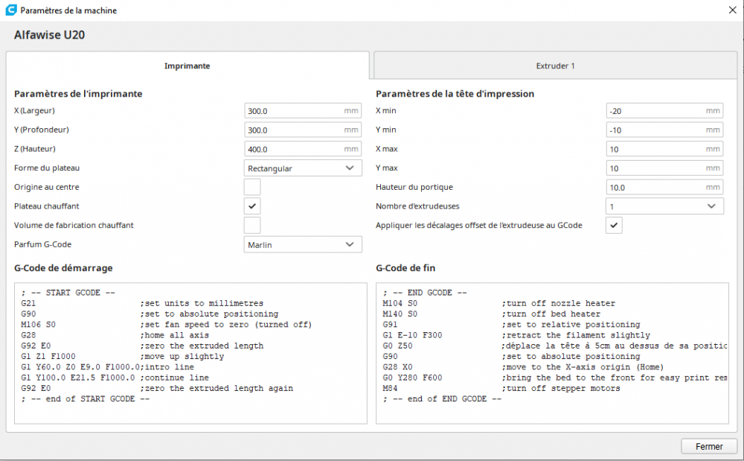Viewport: 744px width, 461px height.
Task: Open the Forme du plateau dropdown
Action: (x=303, y=168)
